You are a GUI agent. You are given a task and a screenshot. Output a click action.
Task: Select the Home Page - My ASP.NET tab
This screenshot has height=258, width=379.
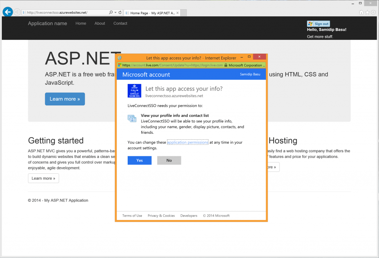point(152,13)
